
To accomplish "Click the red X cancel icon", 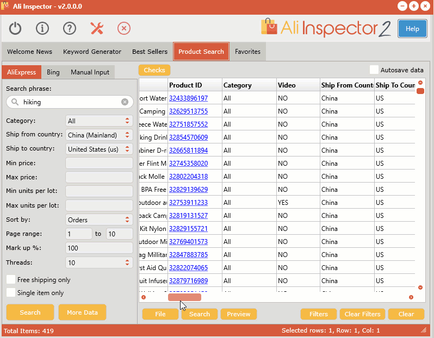I will pos(124,28).
